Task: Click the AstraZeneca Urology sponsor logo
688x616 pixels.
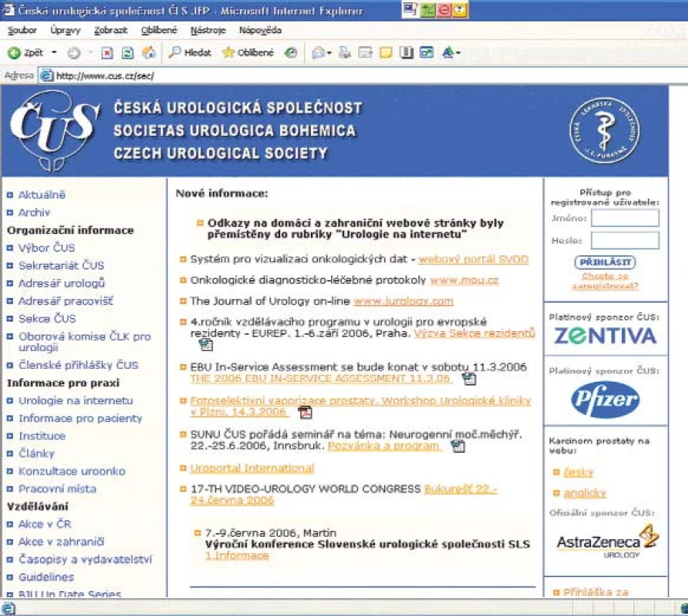Action: click(608, 542)
